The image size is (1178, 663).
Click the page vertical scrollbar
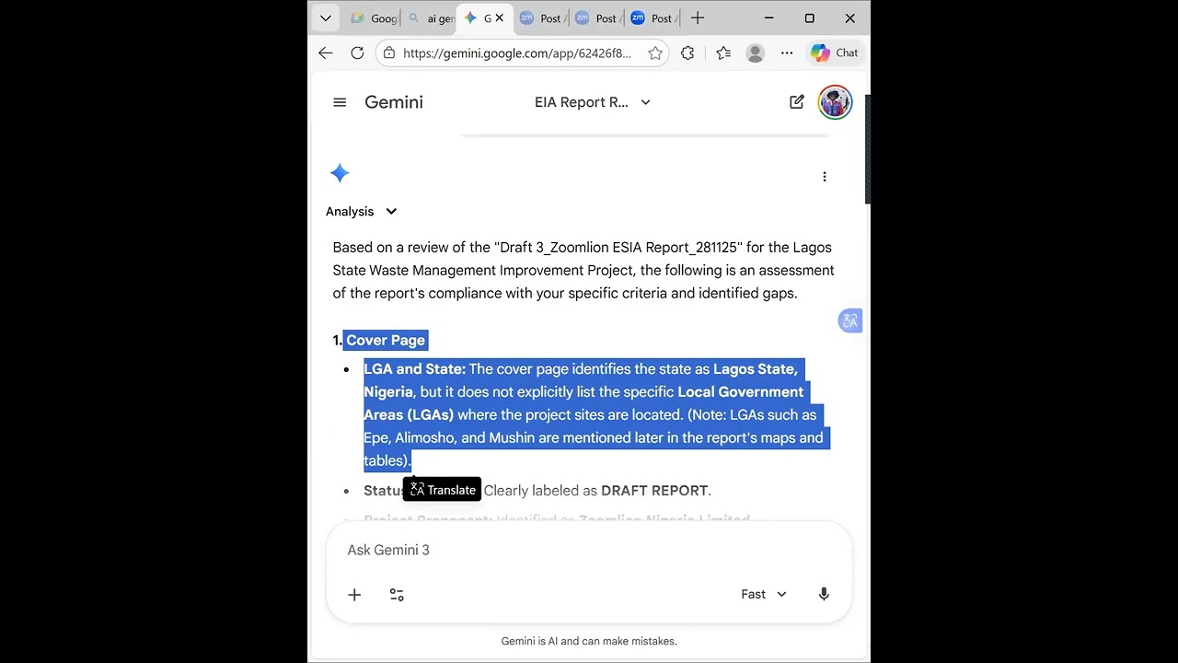coord(867,147)
